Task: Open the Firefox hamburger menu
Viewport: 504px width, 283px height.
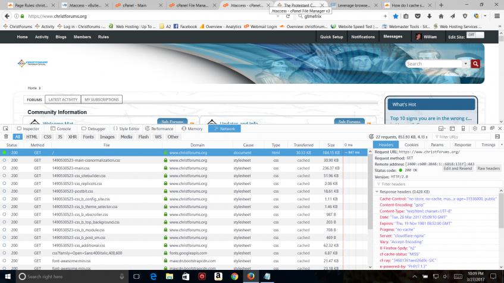Action: click(x=497, y=16)
